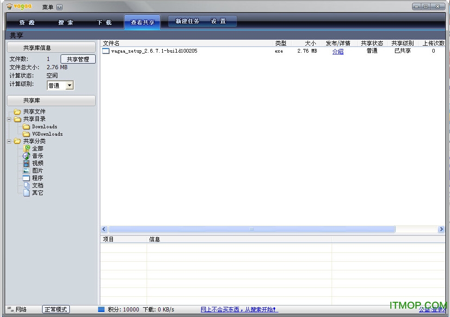Image resolution: width=450 pixels, height=317 pixels.
Task: Select the 共享分类 folder icon
Action: [17, 141]
